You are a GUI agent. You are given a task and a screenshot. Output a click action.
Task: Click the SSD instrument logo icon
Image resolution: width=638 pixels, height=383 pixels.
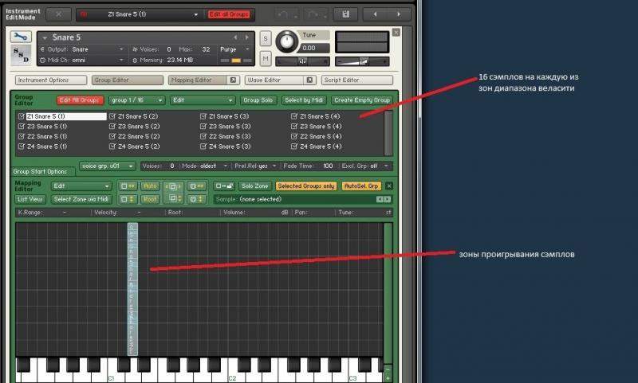(22, 56)
